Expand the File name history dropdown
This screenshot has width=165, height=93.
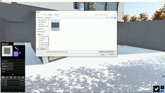coord(97,52)
